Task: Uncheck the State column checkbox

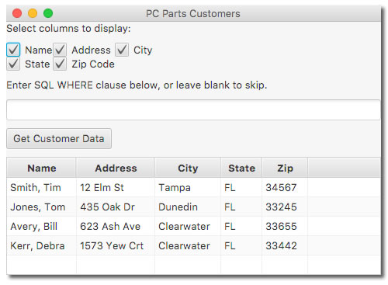Action: click(x=13, y=64)
